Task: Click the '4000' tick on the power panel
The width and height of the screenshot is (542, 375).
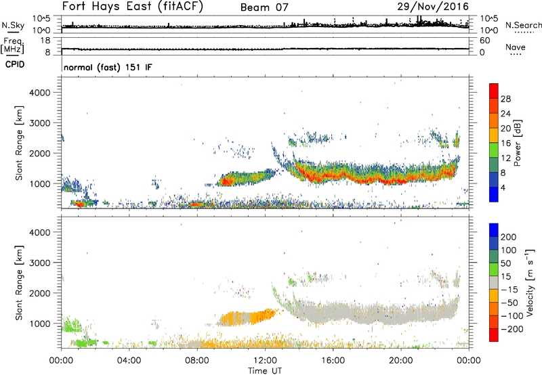Action: tap(39, 93)
